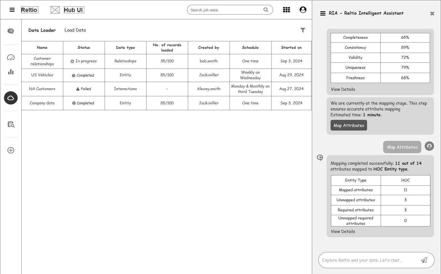The image size is (441, 274).
Task: Click the search magnifier icon
Action: point(266,10)
